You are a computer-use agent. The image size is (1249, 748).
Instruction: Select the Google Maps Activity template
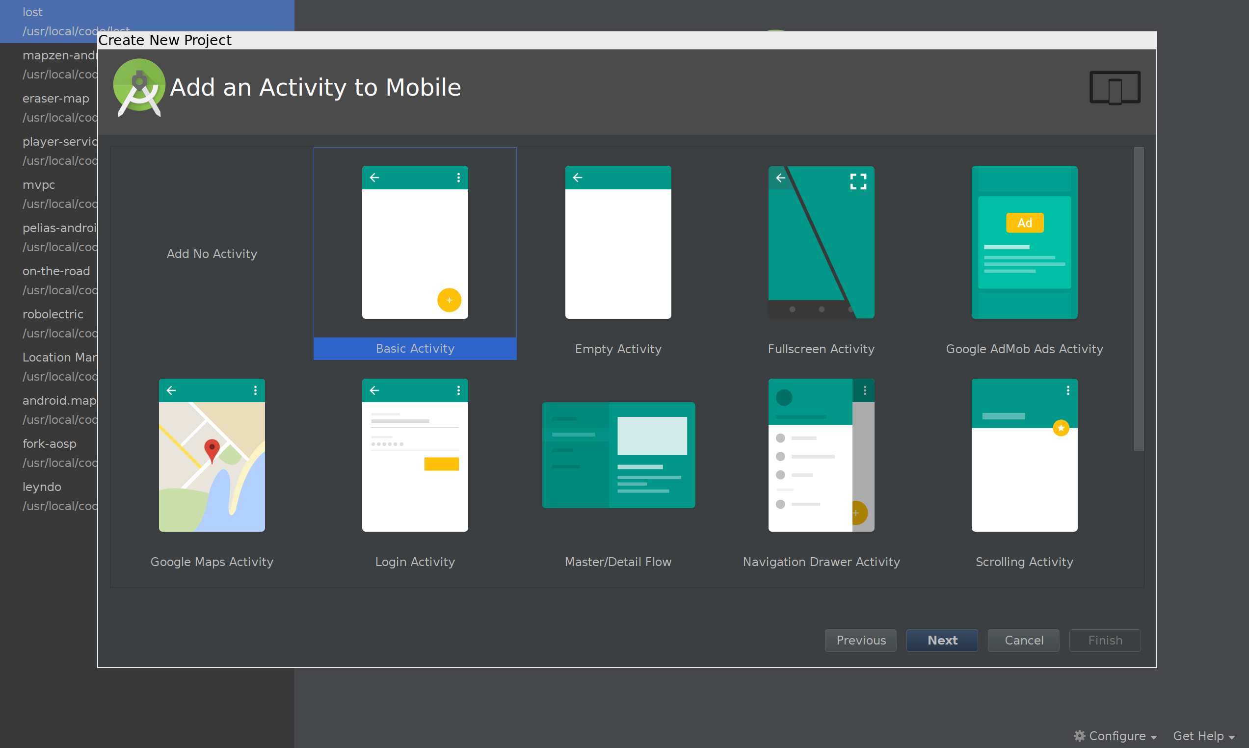(x=212, y=455)
